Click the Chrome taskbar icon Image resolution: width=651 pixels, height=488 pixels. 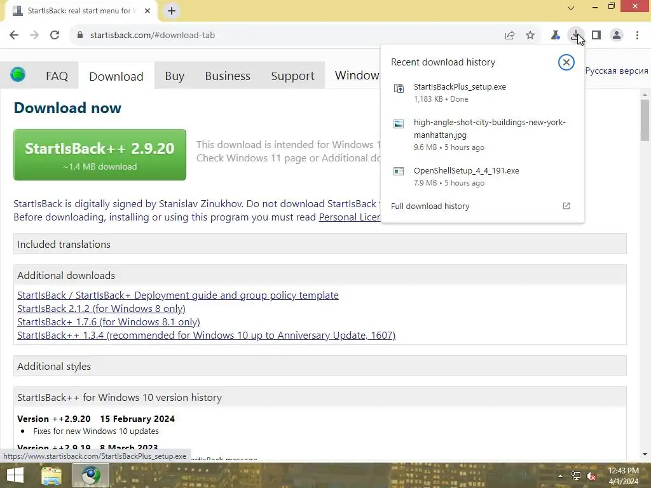coord(91,475)
